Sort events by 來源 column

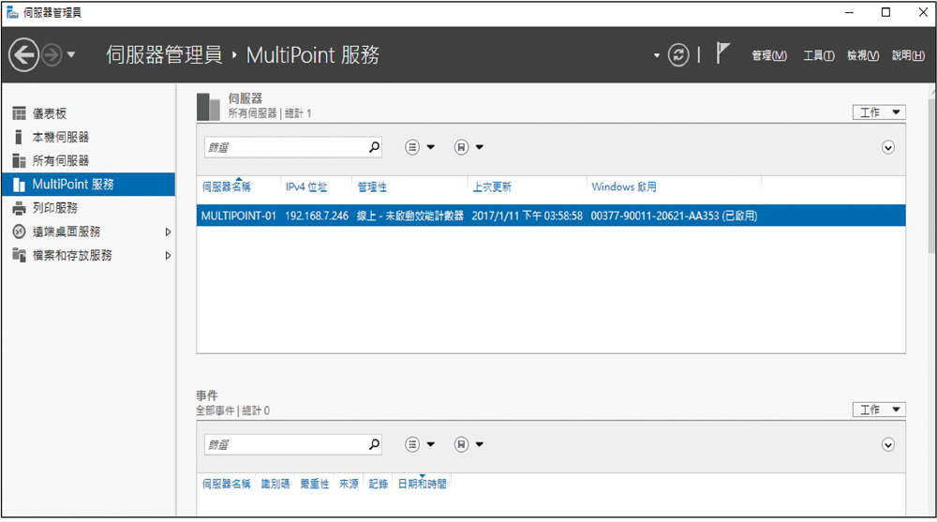[x=349, y=484]
